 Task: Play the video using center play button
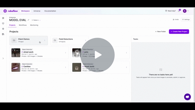tap(97, 55)
